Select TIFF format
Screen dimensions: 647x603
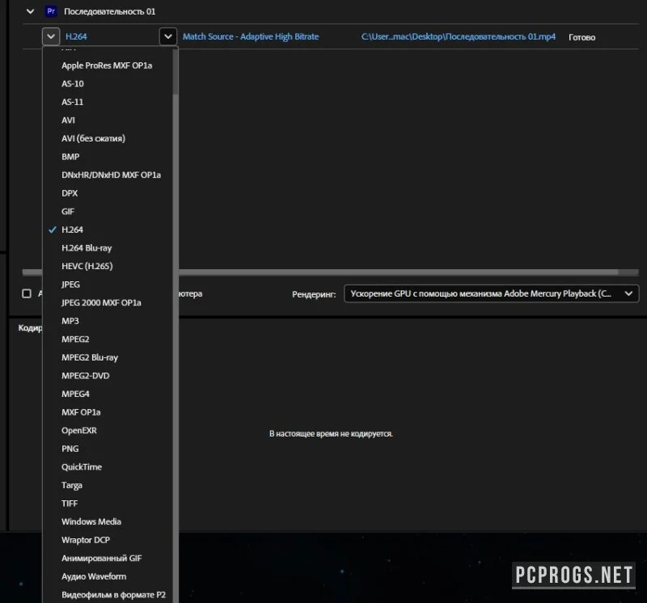pyautogui.click(x=70, y=504)
